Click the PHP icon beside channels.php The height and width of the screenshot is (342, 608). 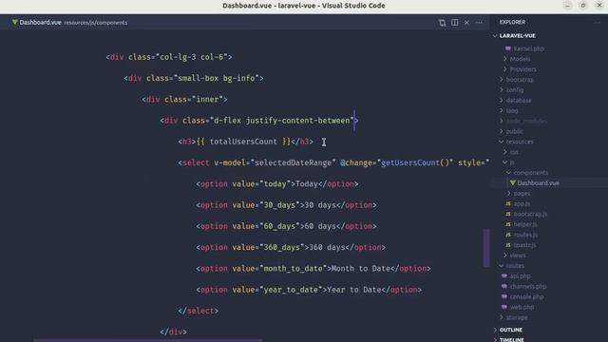click(504, 286)
